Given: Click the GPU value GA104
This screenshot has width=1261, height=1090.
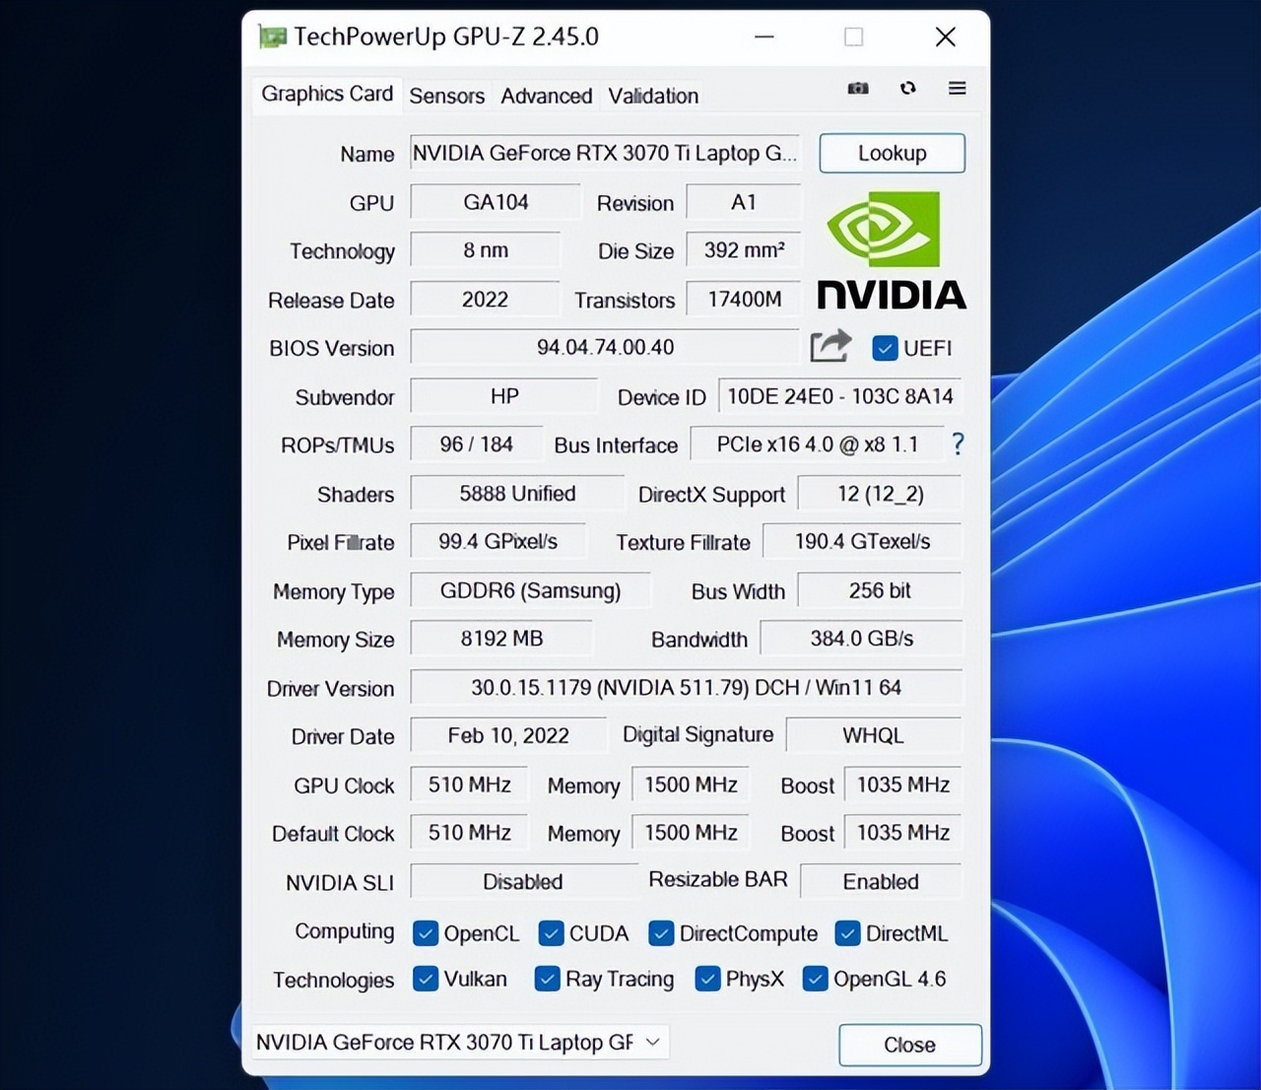Looking at the screenshot, I should [x=496, y=202].
